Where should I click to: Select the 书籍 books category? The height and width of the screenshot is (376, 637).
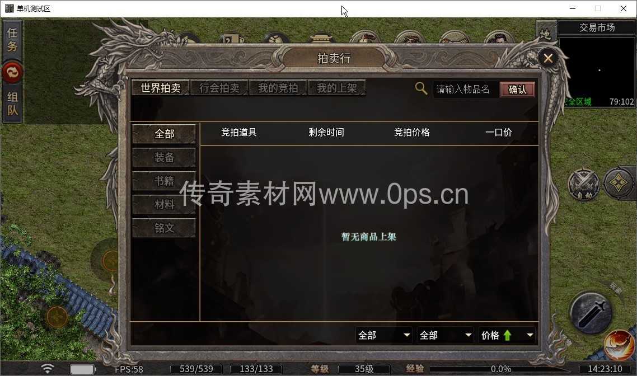[164, 181]
